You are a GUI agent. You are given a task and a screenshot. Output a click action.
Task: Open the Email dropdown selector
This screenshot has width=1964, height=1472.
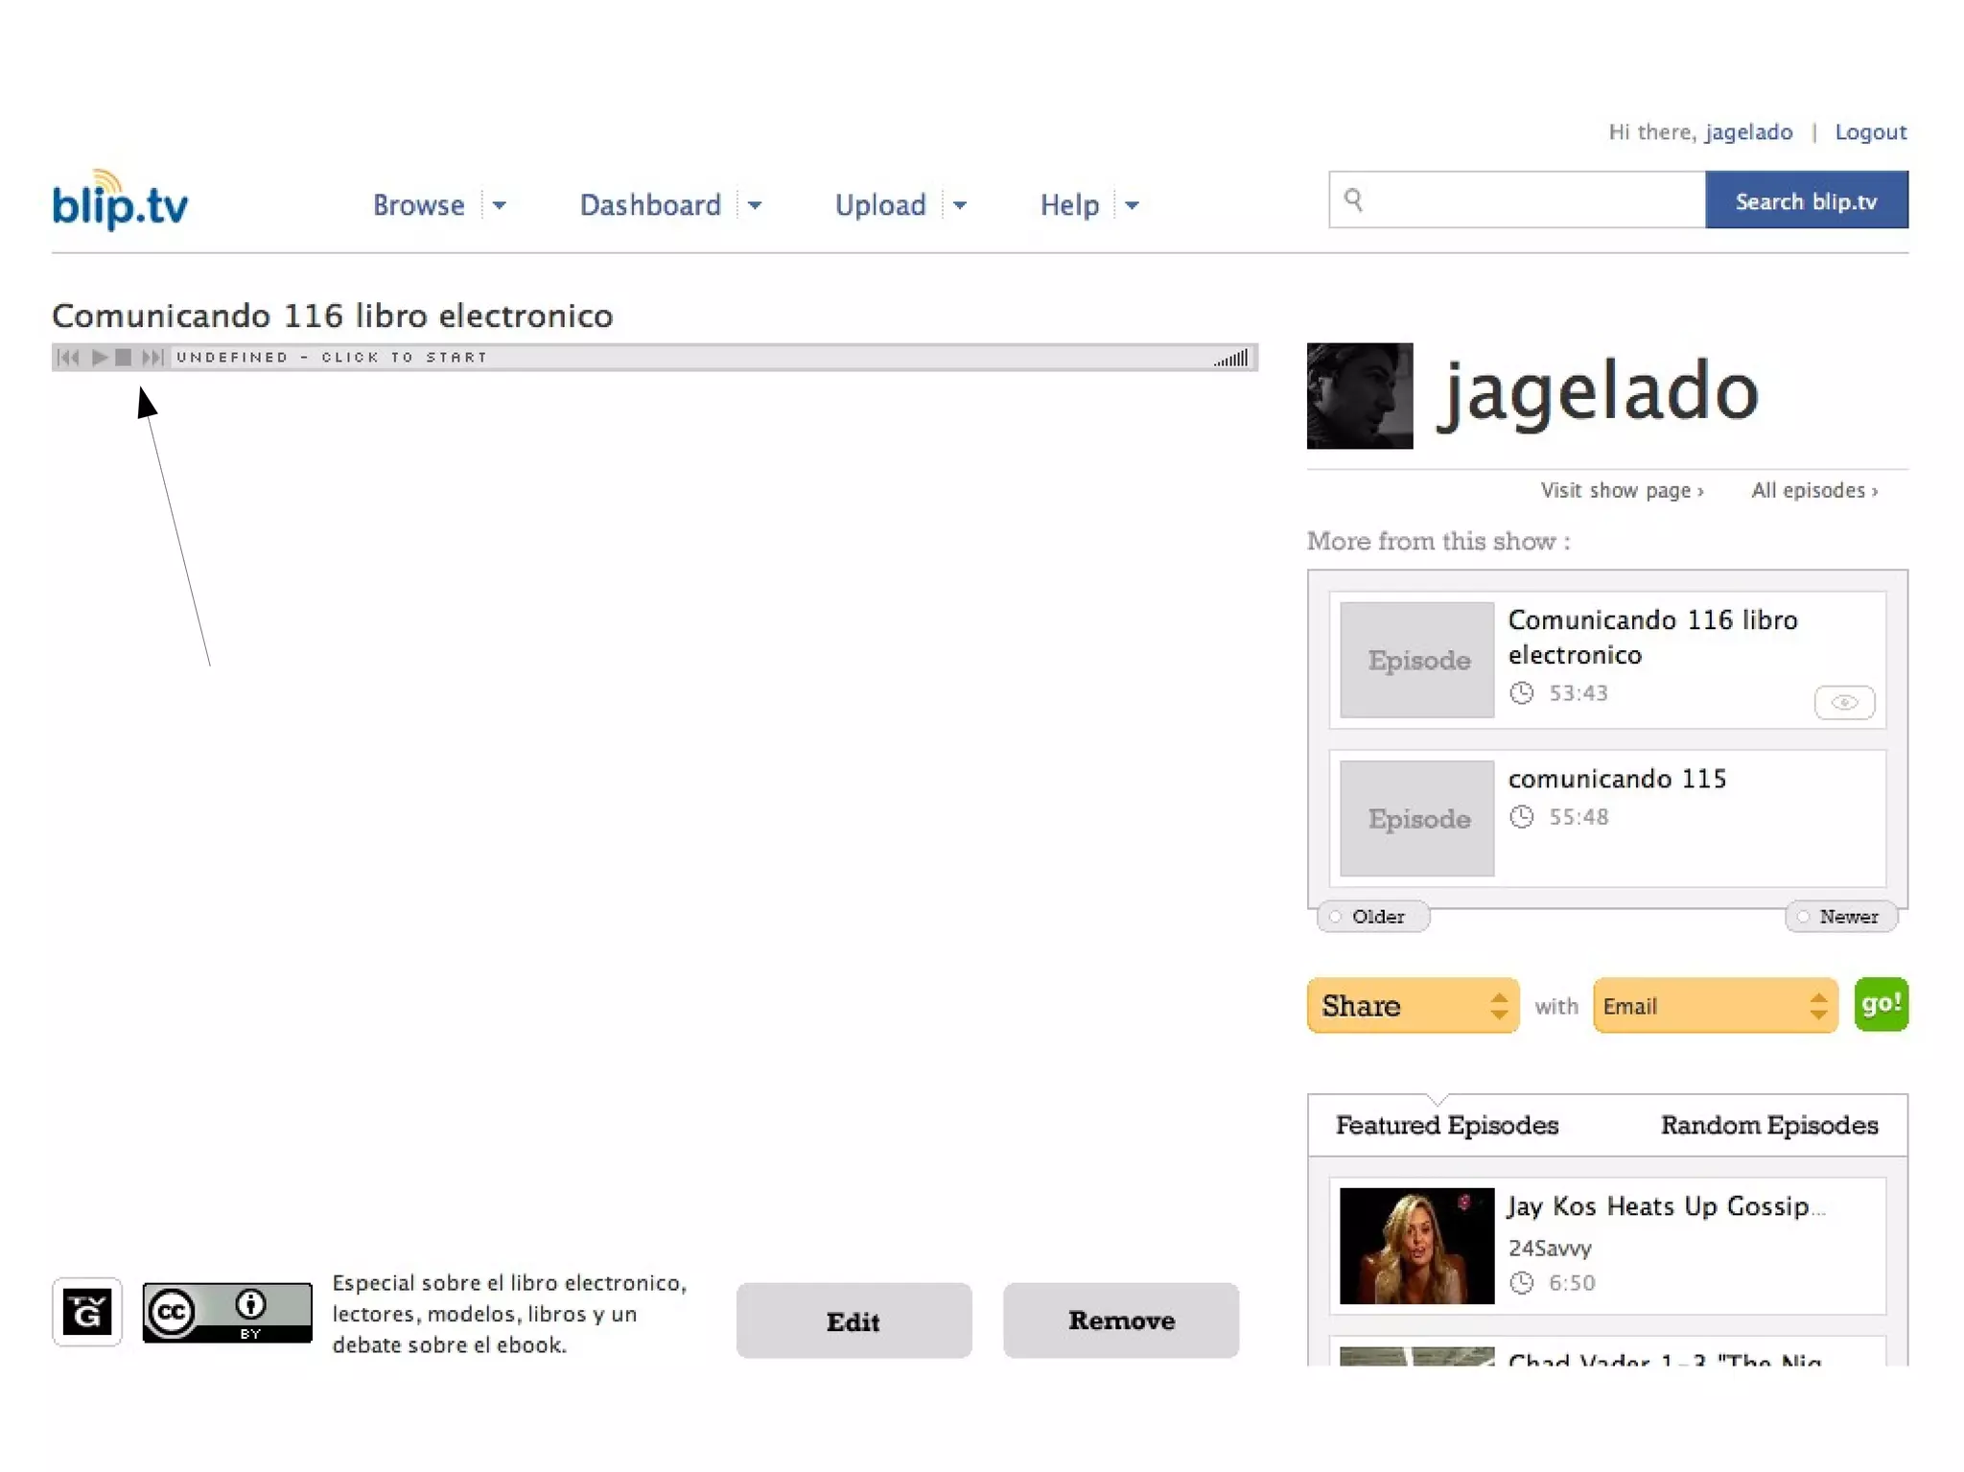(x=1715, y=1006)
